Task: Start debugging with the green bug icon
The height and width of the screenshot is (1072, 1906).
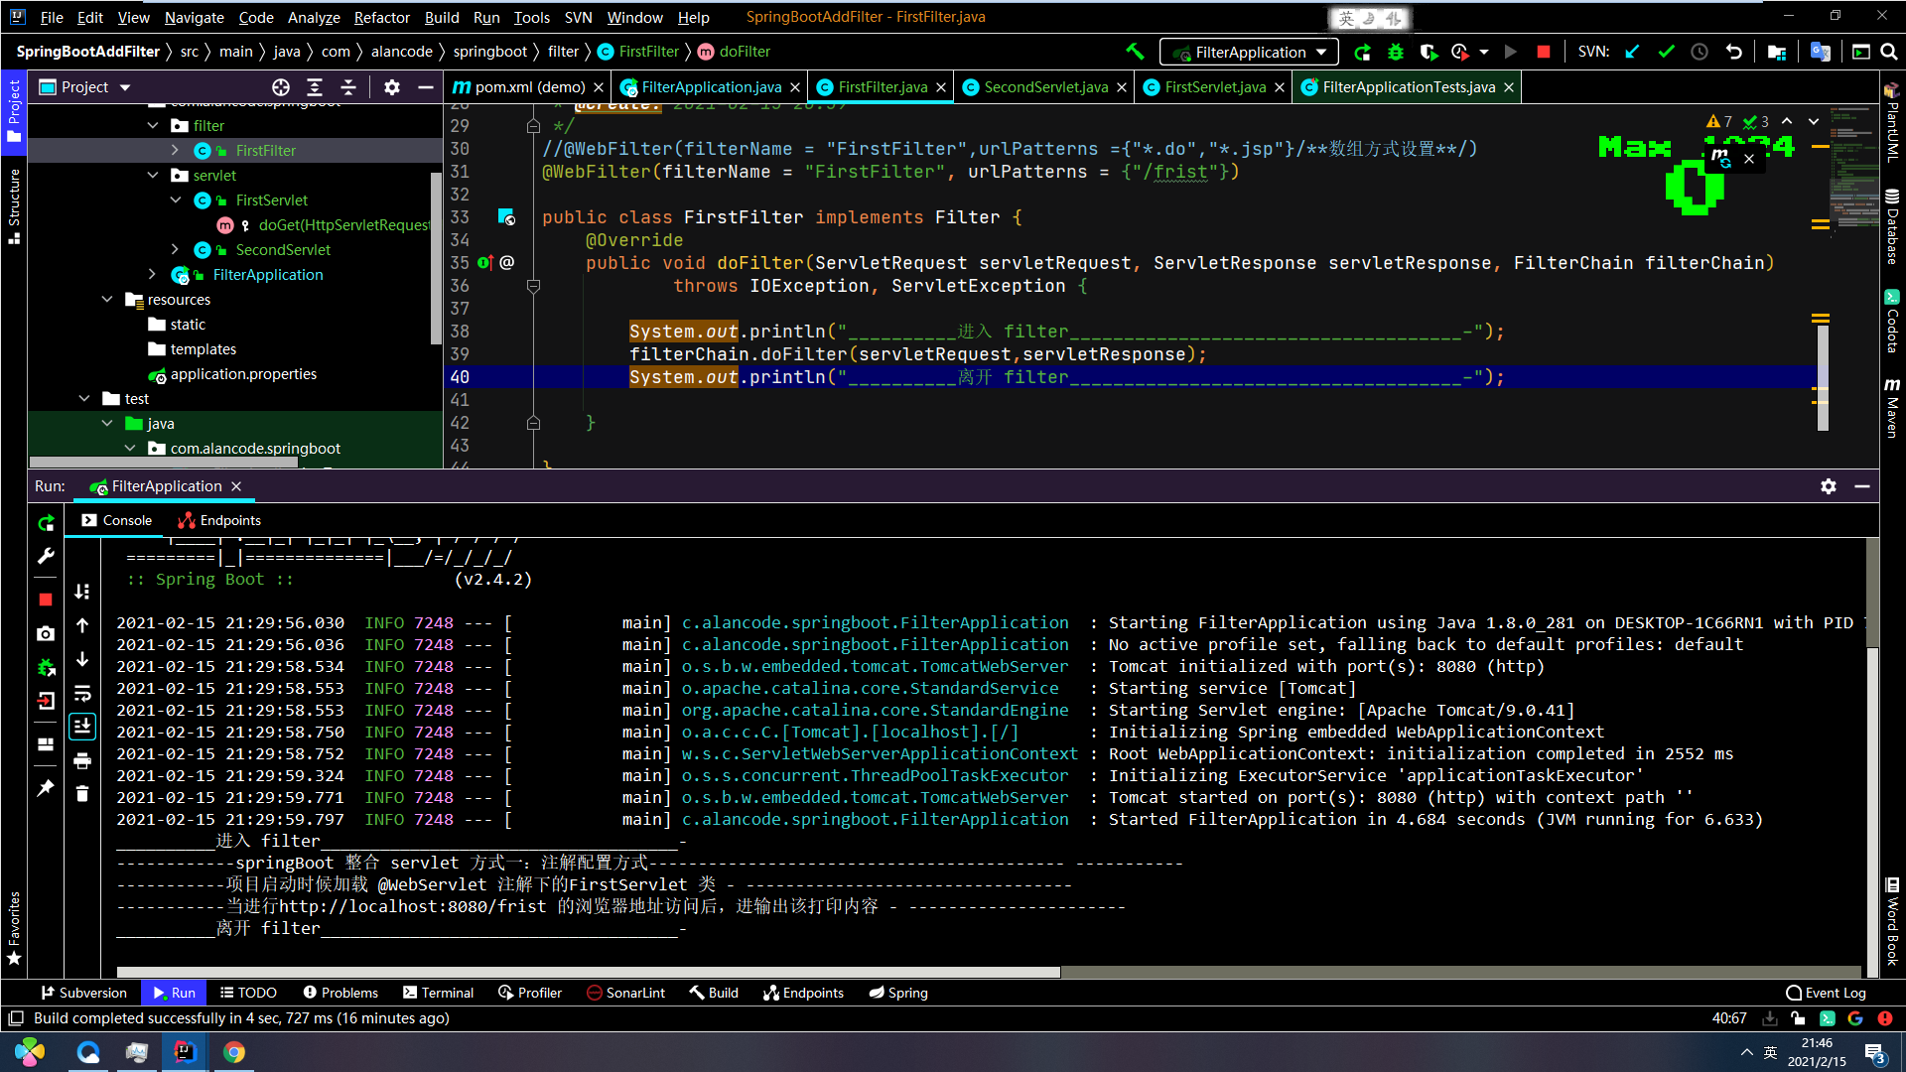Action: 1396,52
